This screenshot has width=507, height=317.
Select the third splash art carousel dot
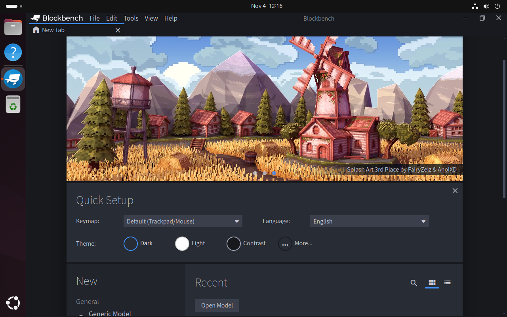click(274, 173)
